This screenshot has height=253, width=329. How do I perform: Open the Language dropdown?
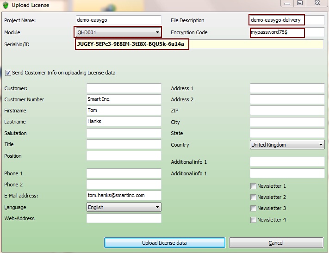[x=157, y=207]
